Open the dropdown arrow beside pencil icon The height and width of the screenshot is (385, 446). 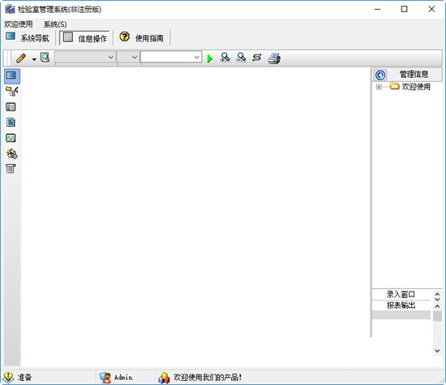[34, 59]
